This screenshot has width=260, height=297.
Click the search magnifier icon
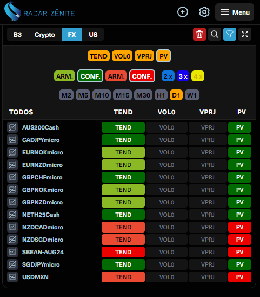(x=215, y=34)
